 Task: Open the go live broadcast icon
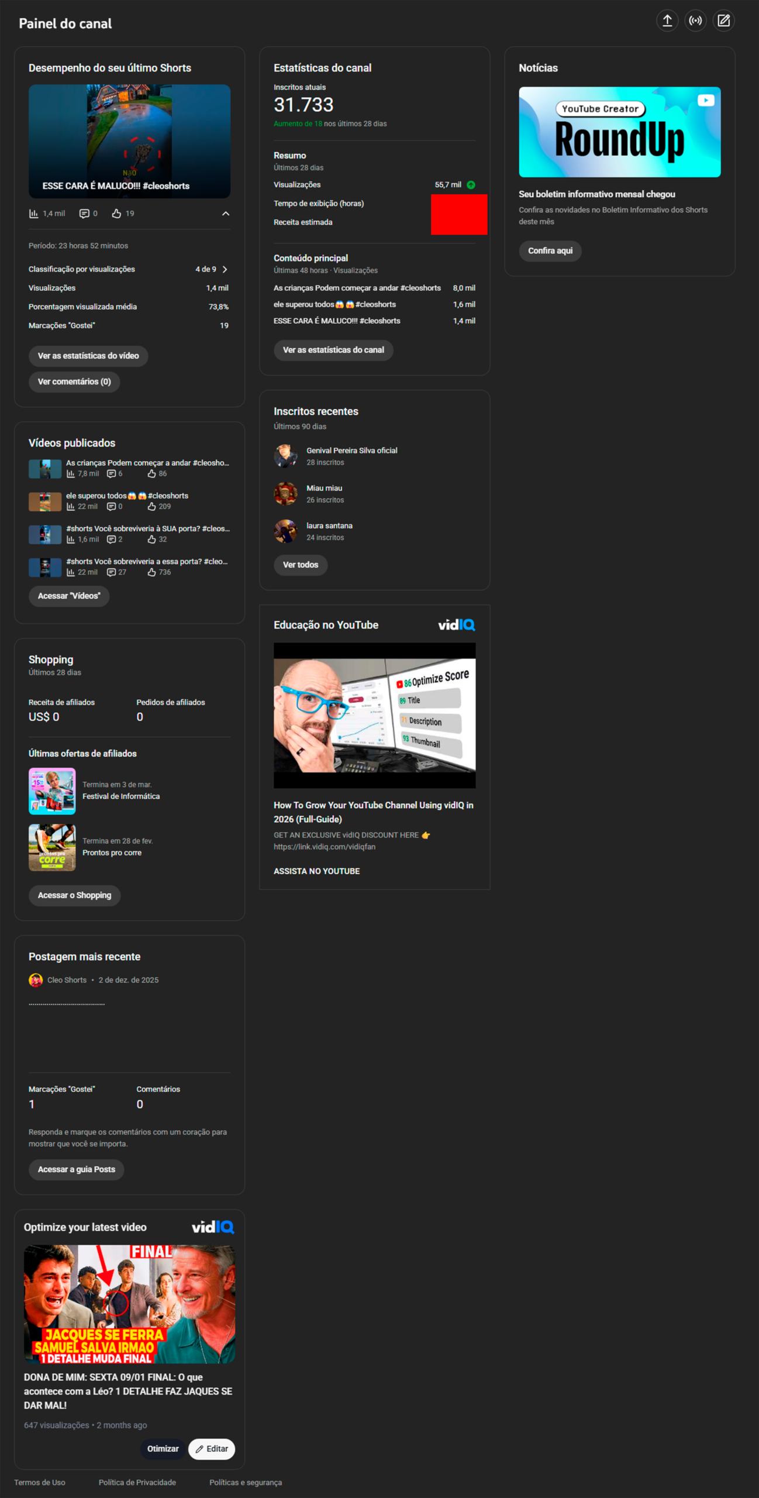coord(695,21)
